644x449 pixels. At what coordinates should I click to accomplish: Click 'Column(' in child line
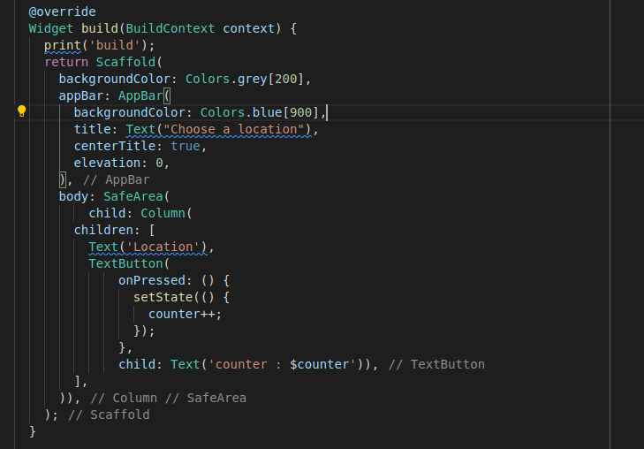click(166, 213)
